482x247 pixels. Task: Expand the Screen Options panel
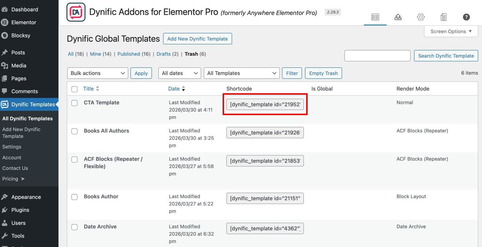[x=451, y=31]
